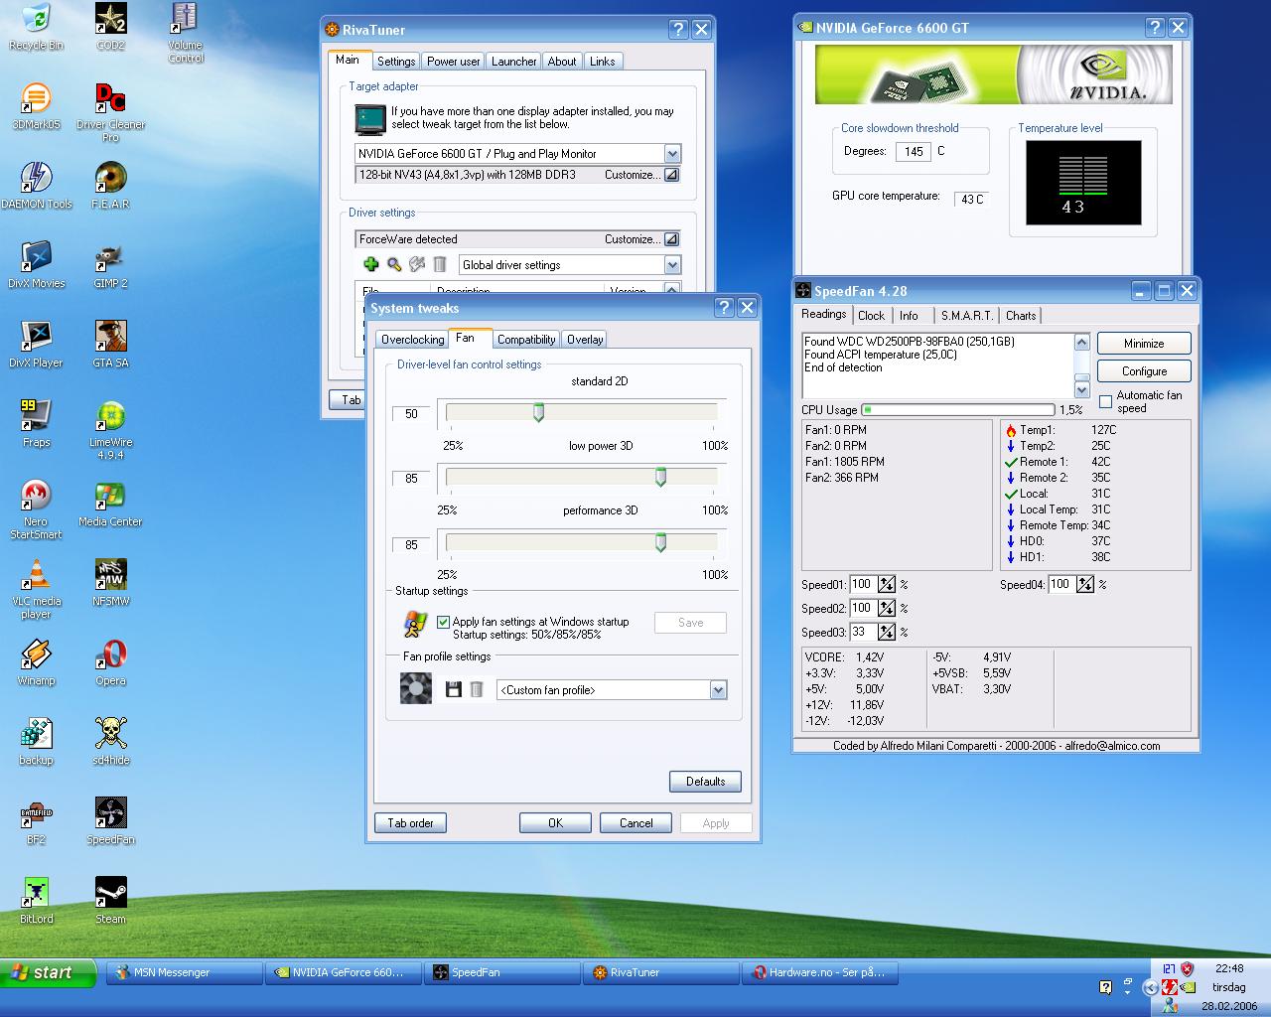
Task: Open the S.M.A.R.T. tab in SpeedFan
Action: coord(966,316)
